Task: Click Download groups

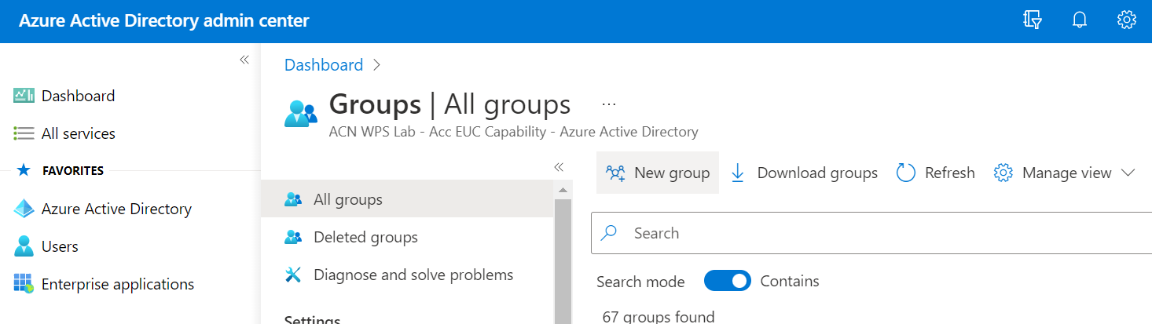Action: 804,173
